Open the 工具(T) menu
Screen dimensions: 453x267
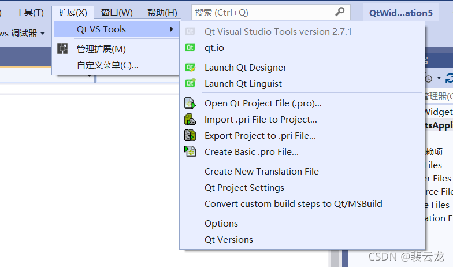coord(29,13)
